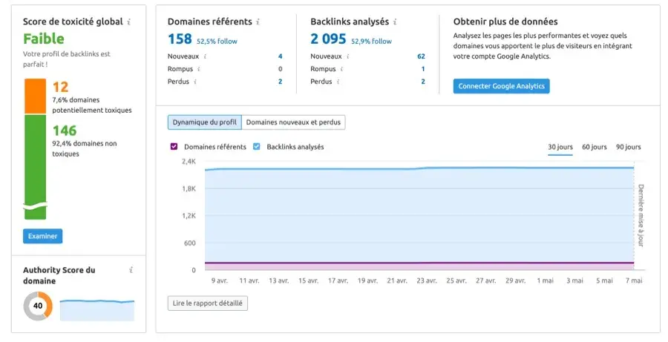Click Connecter Google Analytics button
Viewport: 668px width, 342px height.
pyautogui.click(x=502, y=86)
